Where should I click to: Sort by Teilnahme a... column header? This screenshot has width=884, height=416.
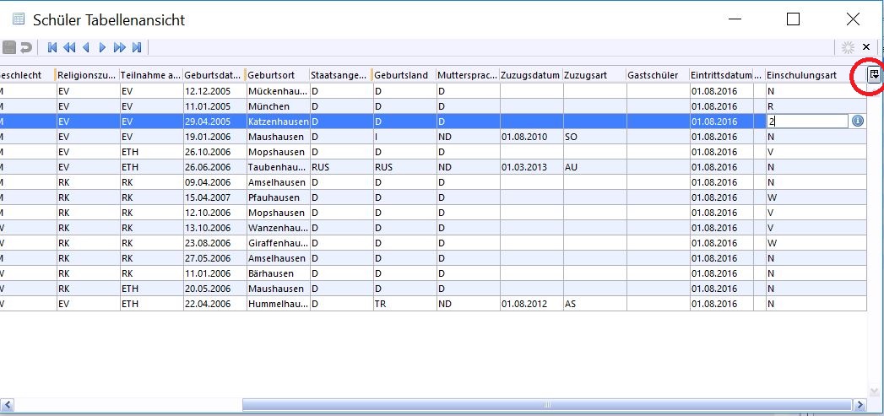(151, 75)
